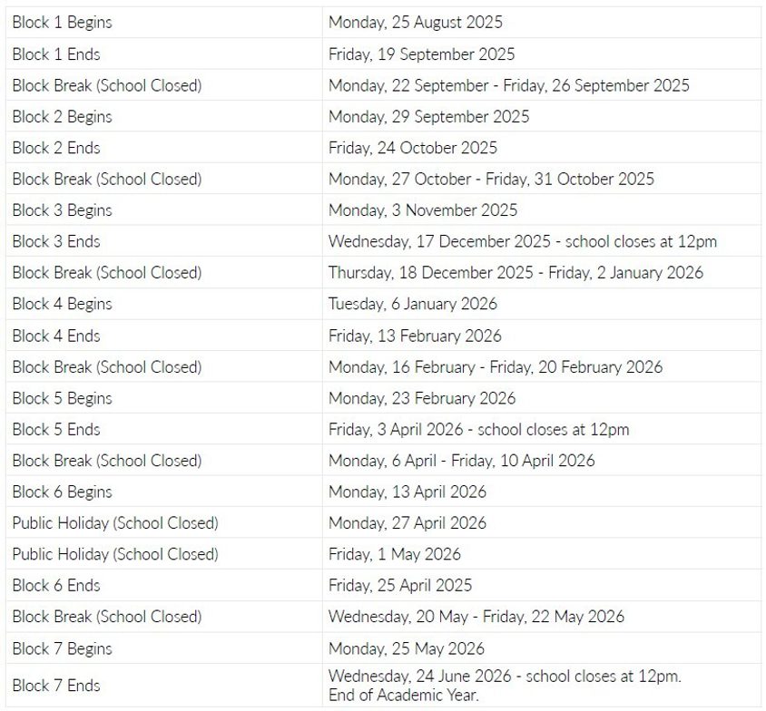Click the Friday, 1 May 2026 date
The height and width of the screenshot is (711, 766).
coord(394,554)
